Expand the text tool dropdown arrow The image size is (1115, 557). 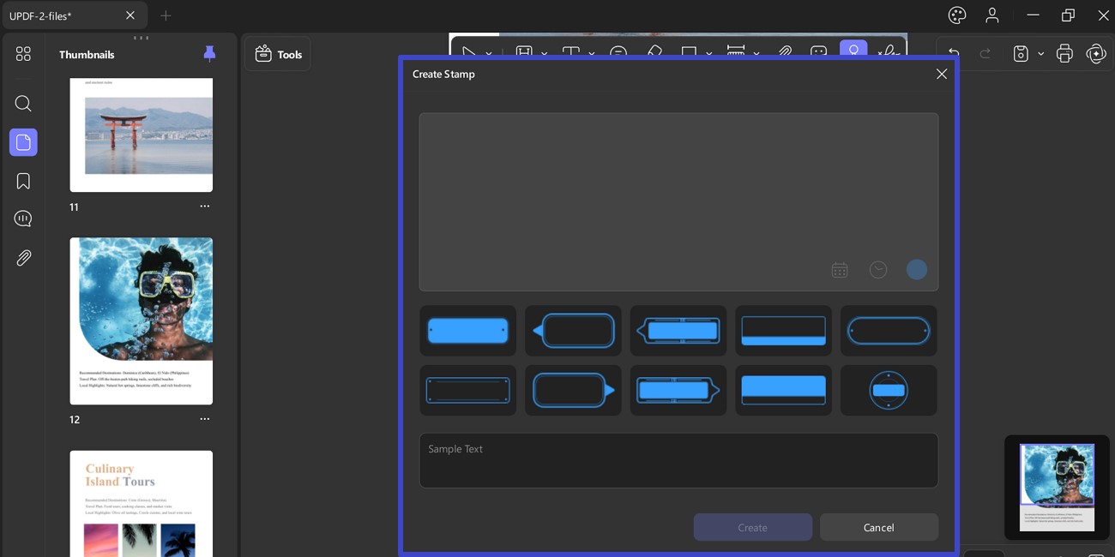pyautogui.click(x=591, y=53)
